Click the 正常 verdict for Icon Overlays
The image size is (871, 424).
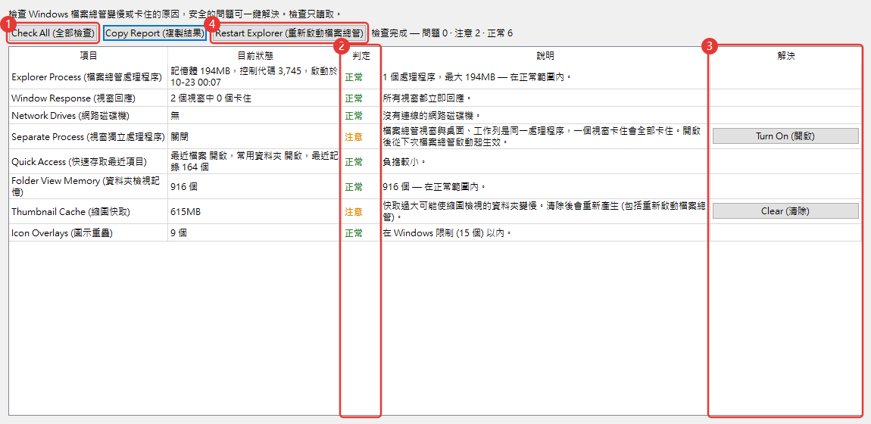[x=354, y=233]
